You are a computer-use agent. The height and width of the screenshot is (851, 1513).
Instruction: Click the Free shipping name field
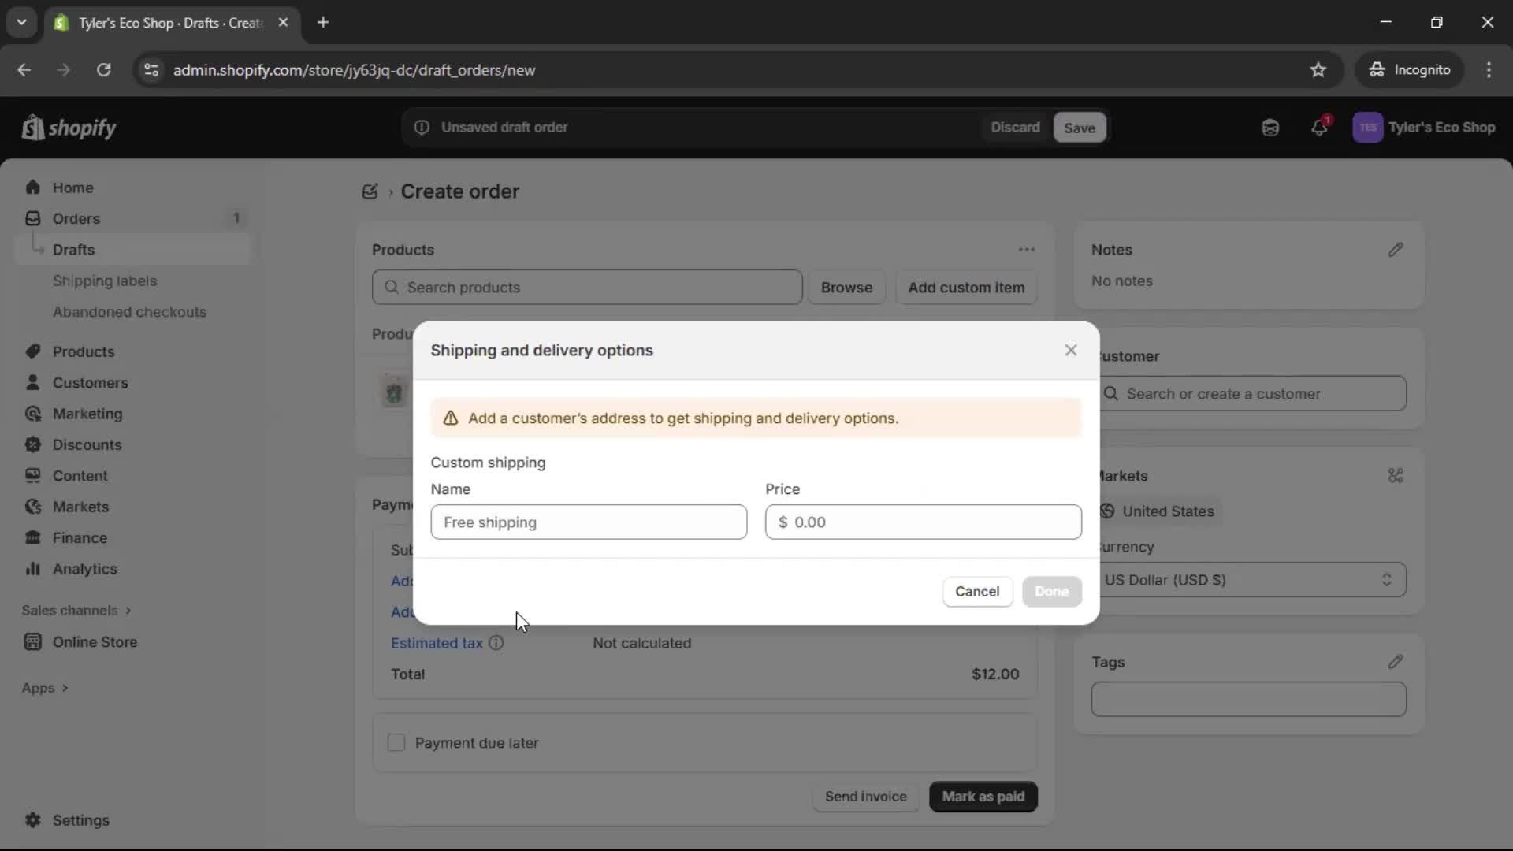click(x=589, y=522)
